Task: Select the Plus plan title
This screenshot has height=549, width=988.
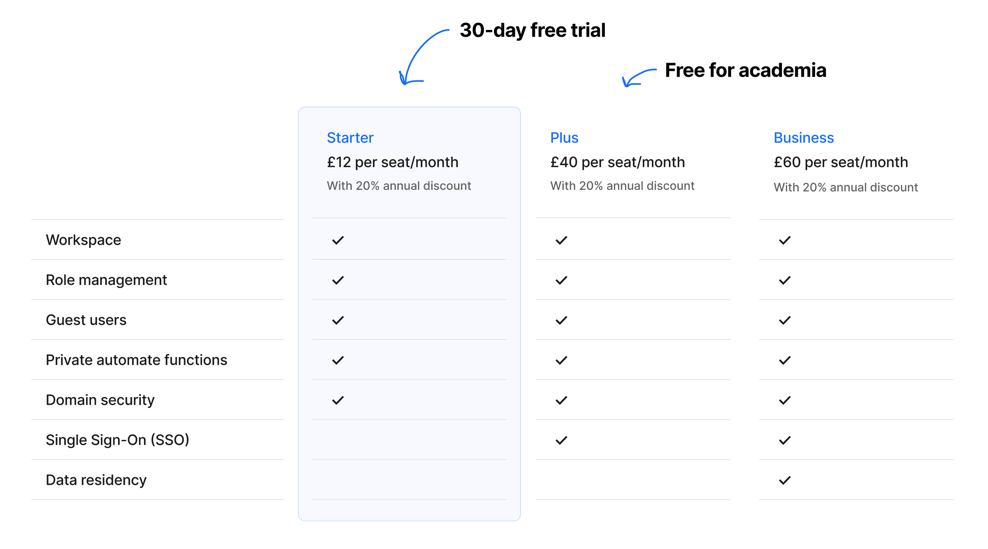Action: click(564, 138)
